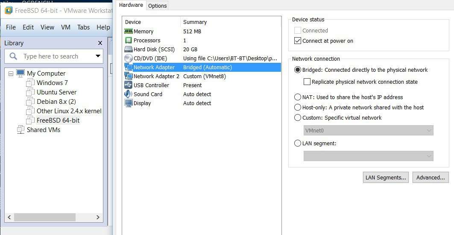Select the Custom (VMnet8) summary cell
The height and width of the screenshot is (235, 454).
click(x=205, y=76)
